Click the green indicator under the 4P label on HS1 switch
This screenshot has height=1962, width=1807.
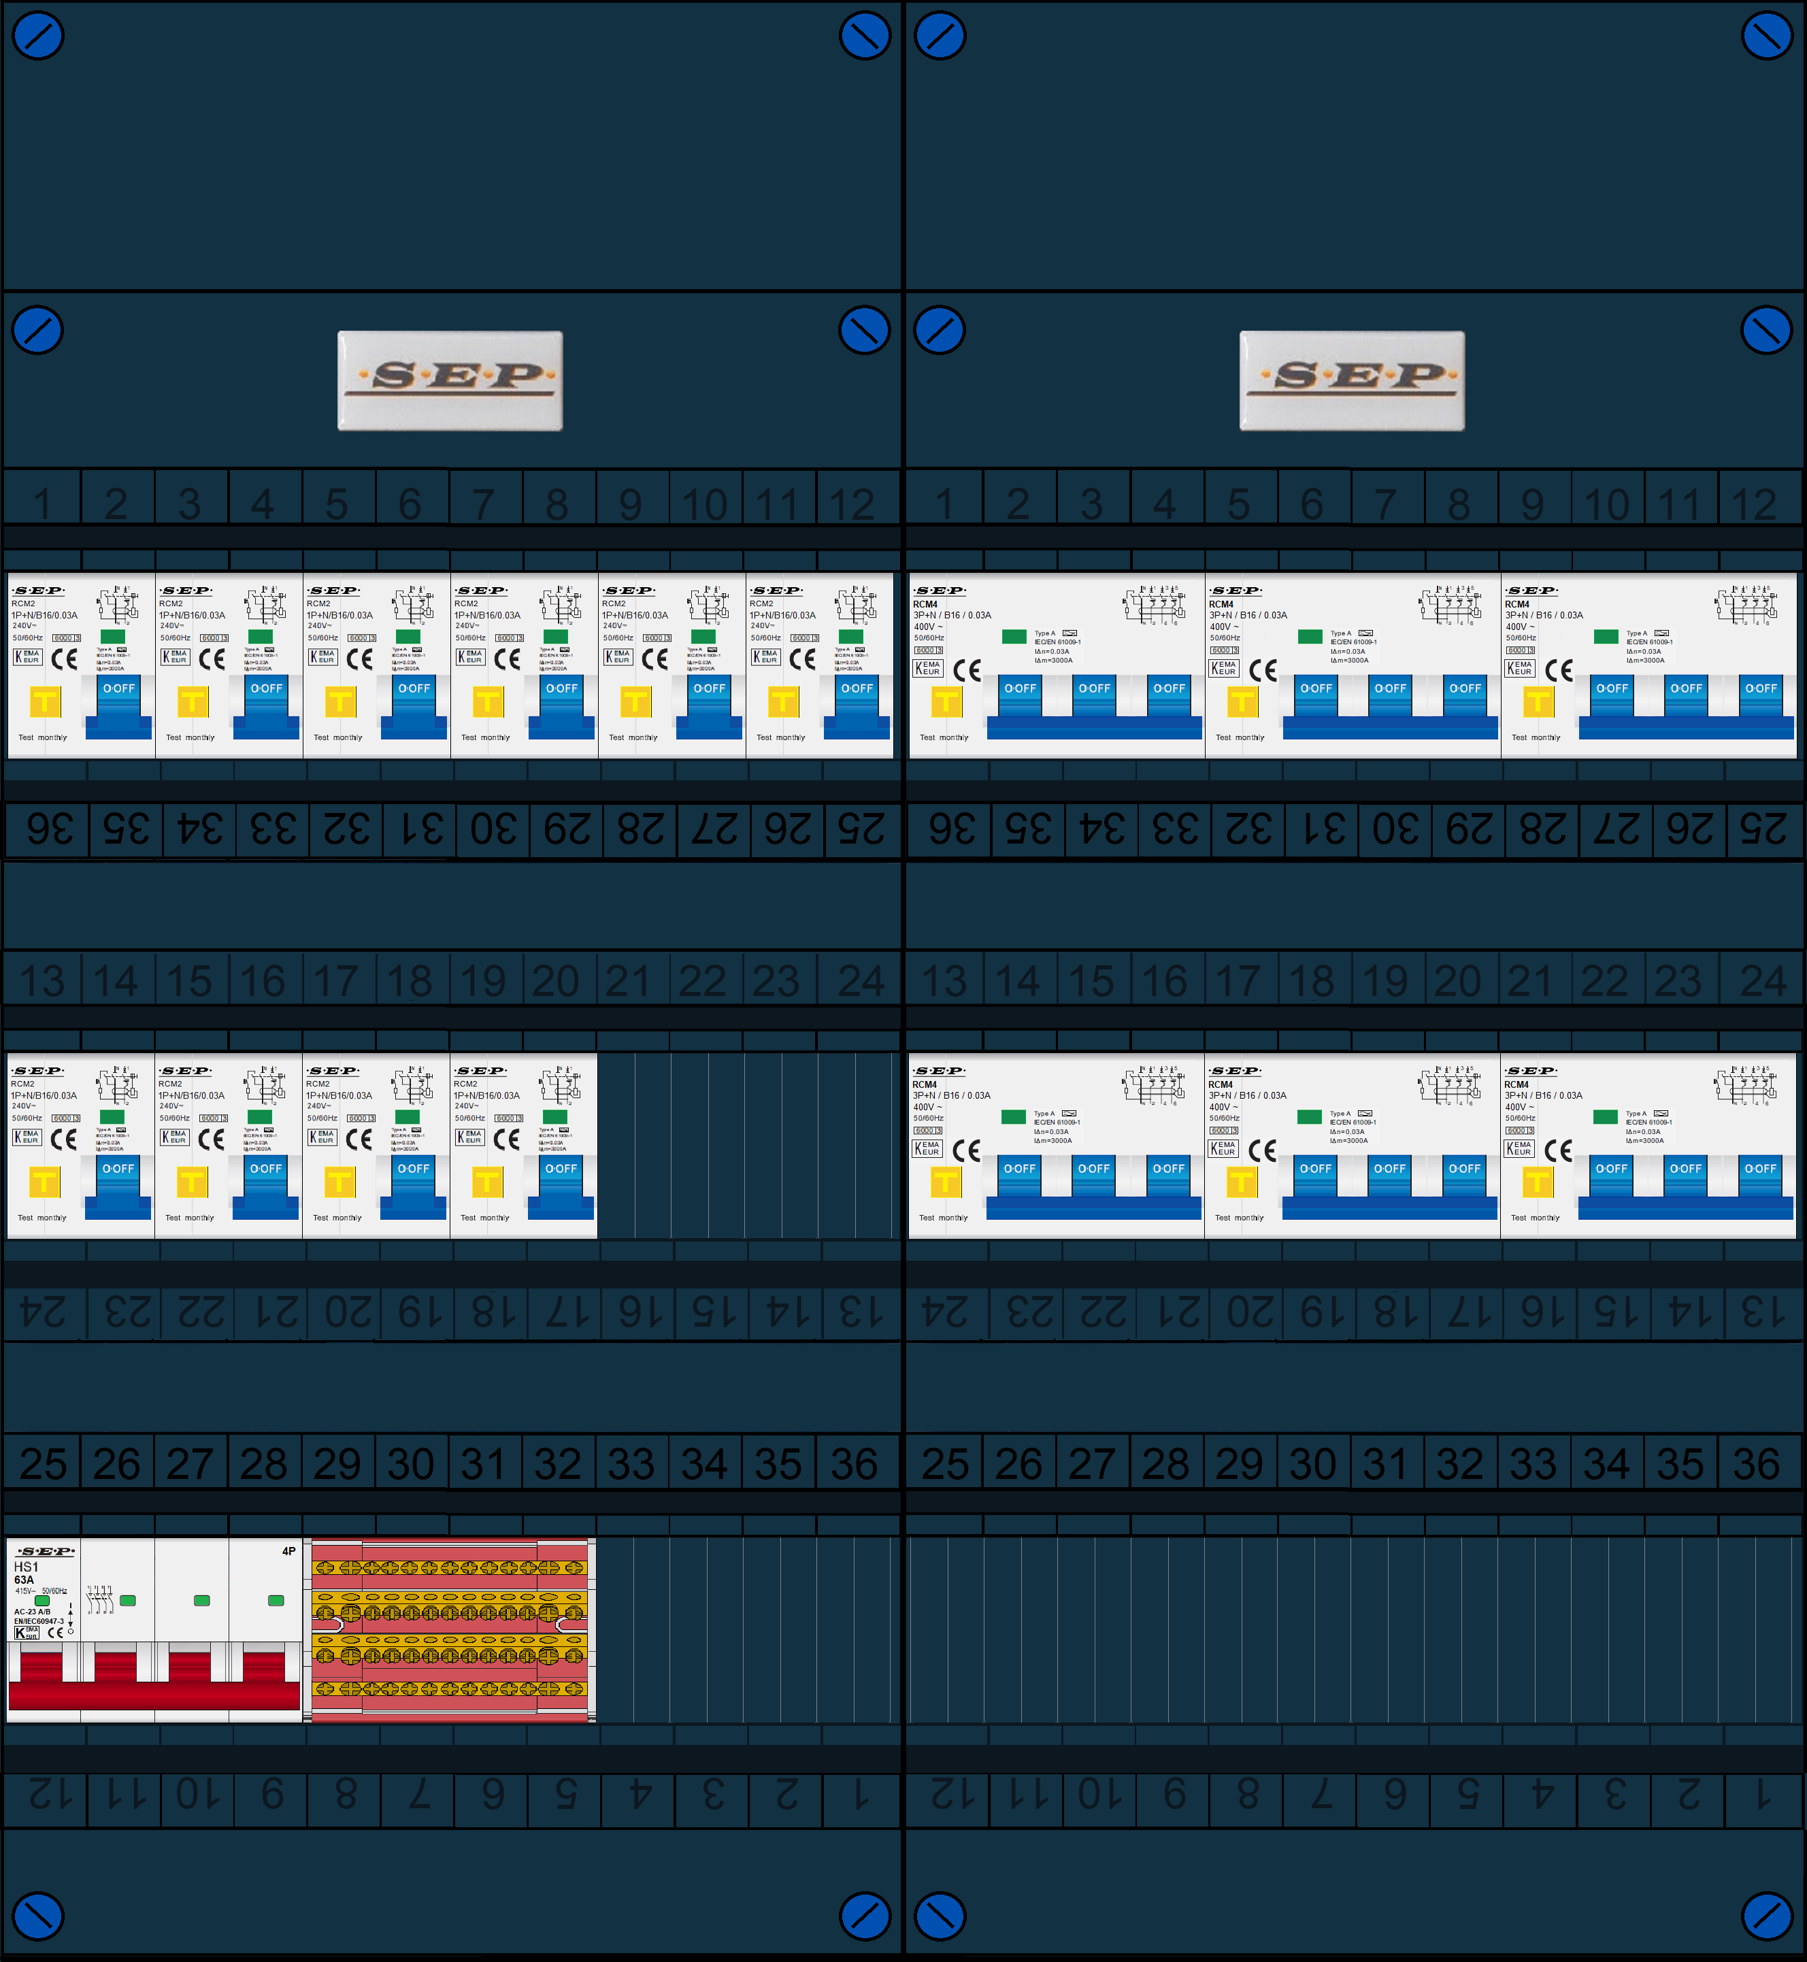click(276, 1600)
